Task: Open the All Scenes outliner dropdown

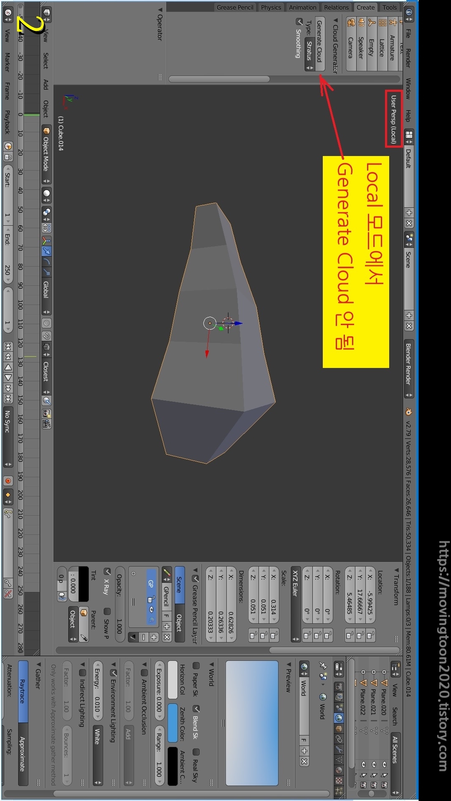Action: pos(395,764)
